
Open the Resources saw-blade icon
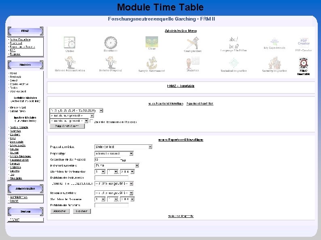click(x=110, y=42)
